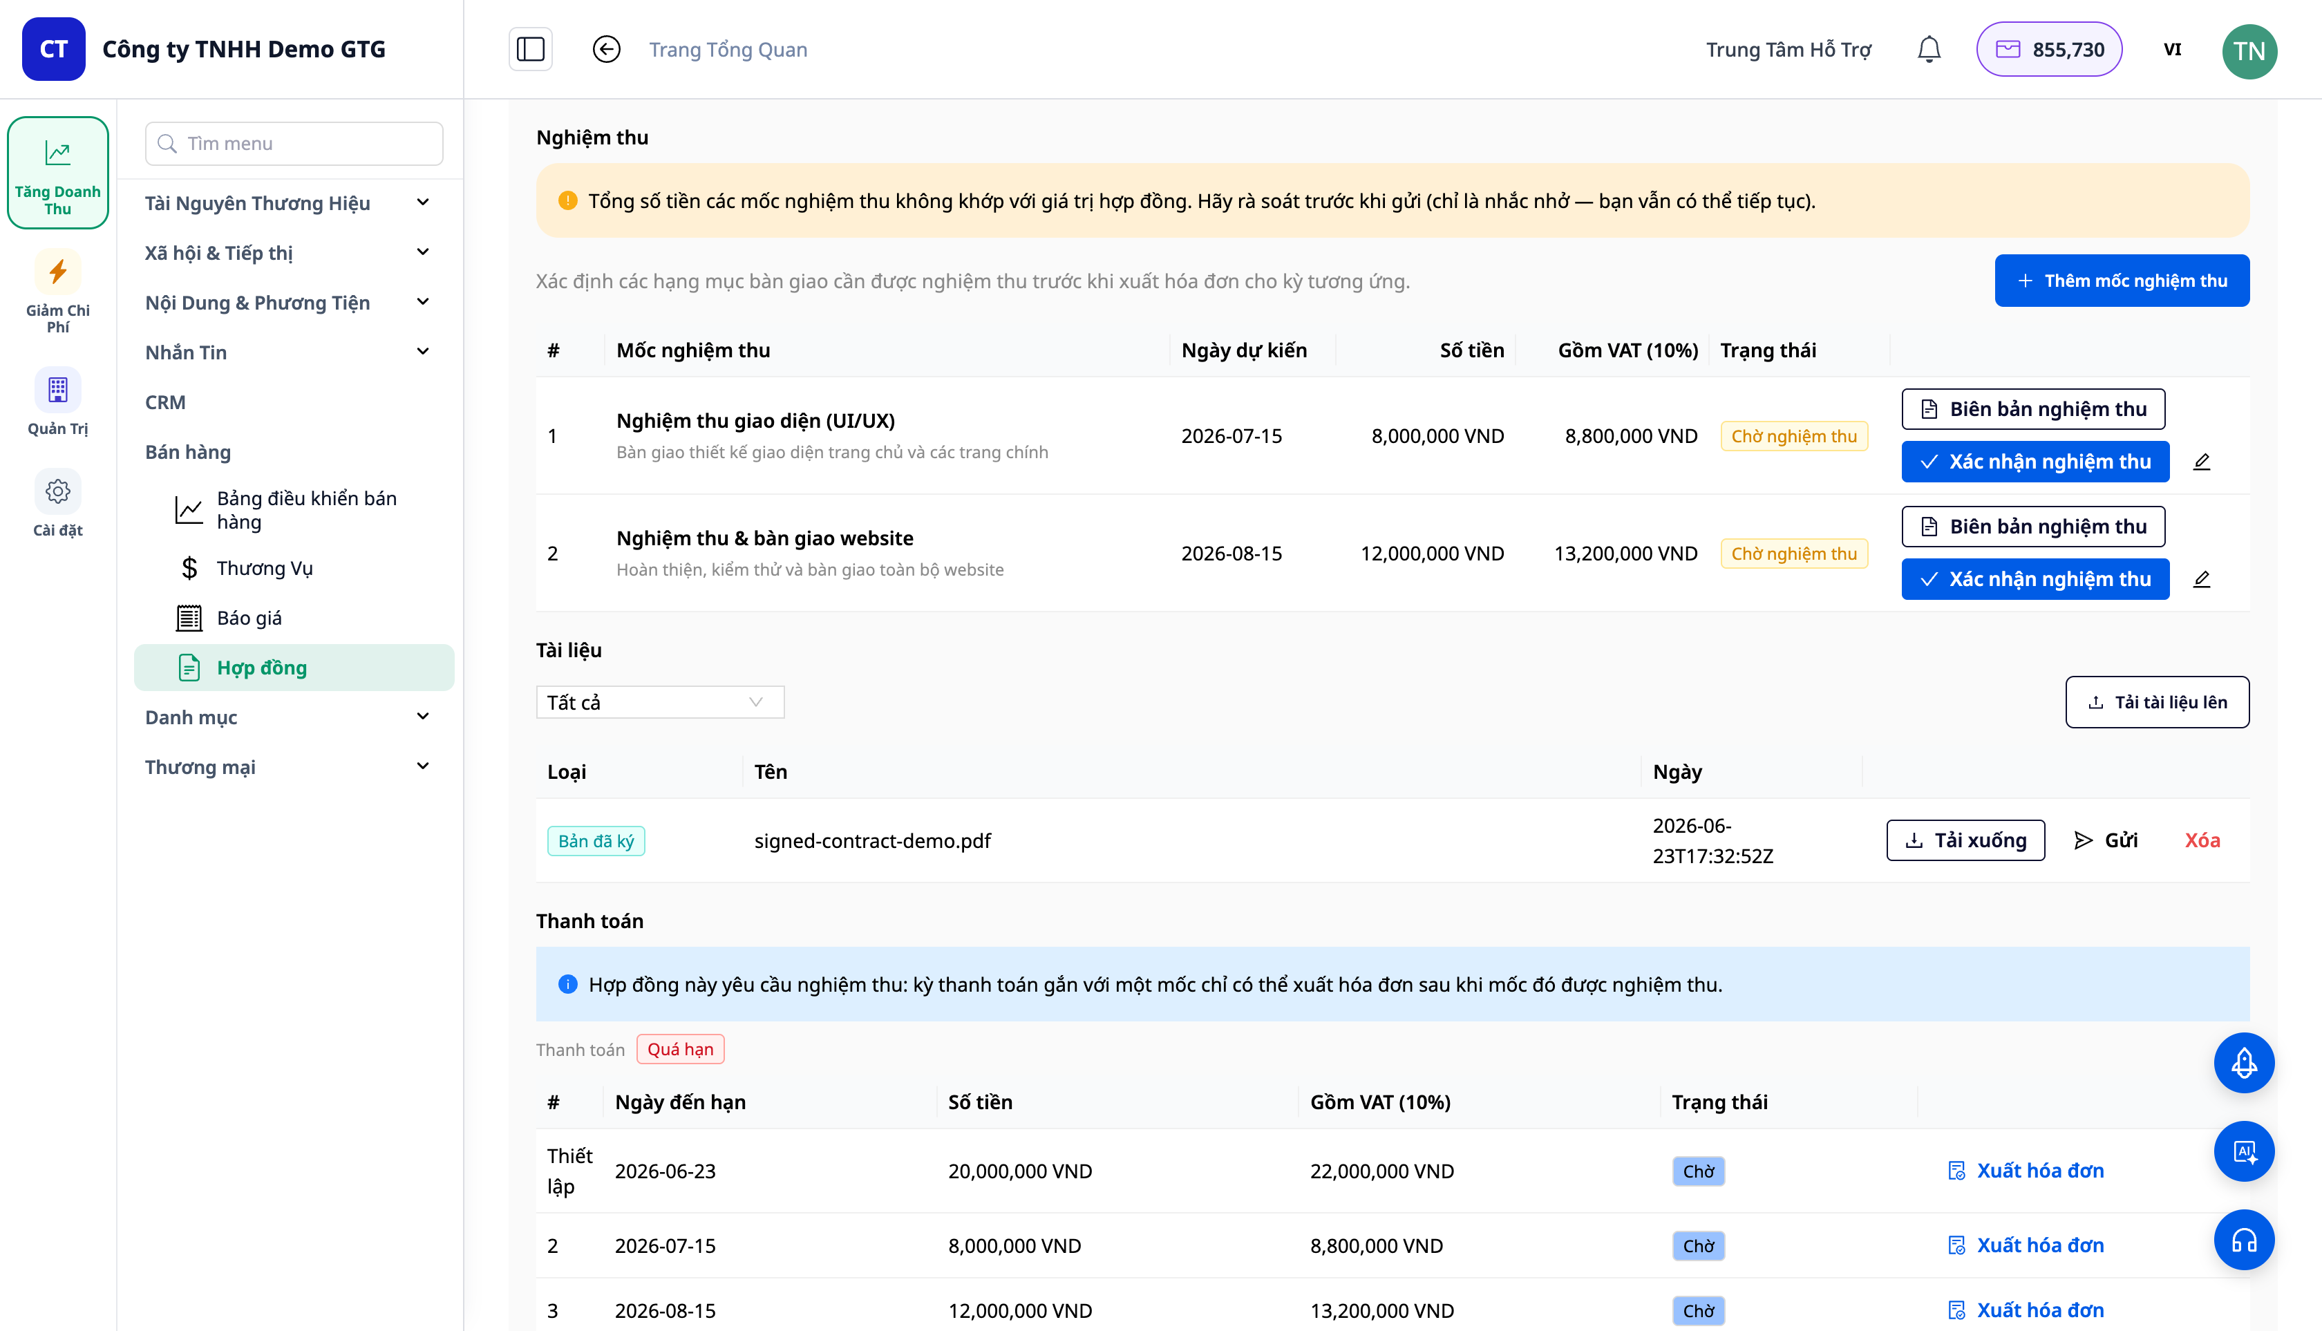The width and height of the screenshot is (2322, 1331).
Task: Click Chờ nghiệm thu badge for UI/UX
Action: [1793, 436]
